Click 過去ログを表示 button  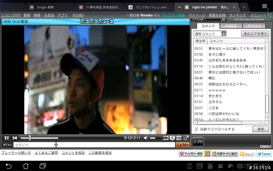(255, 33)
